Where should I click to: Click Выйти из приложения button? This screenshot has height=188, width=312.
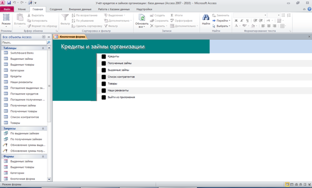pos(103,97)
